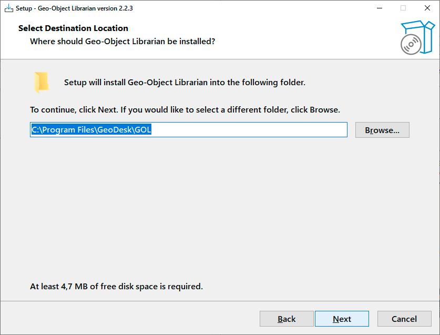Click the setup installer icon in title bar
This screenshot has width=440, height=335.
(8, 8)
